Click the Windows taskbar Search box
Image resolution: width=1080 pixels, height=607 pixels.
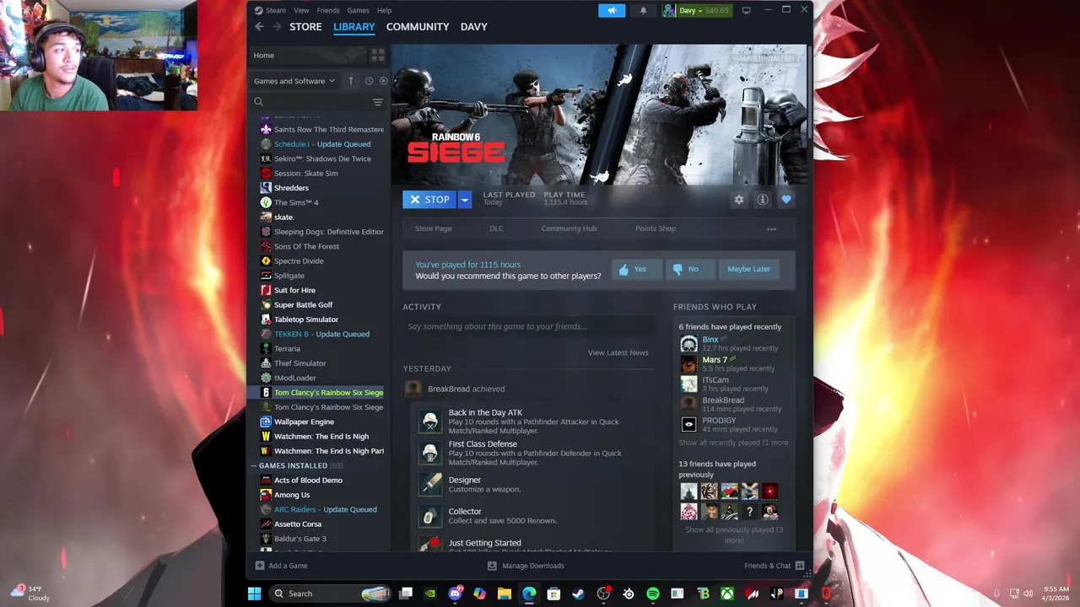[332, 594]
